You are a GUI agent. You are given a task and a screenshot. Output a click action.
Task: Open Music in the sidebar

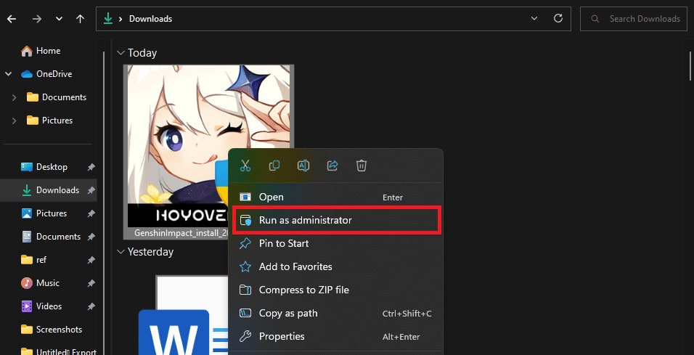(x=40, y=283)
